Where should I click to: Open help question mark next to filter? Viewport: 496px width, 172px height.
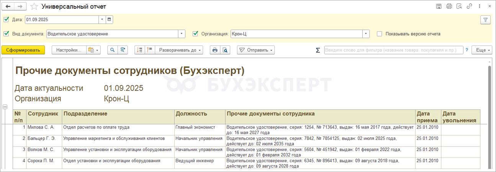tap(467, 50)
